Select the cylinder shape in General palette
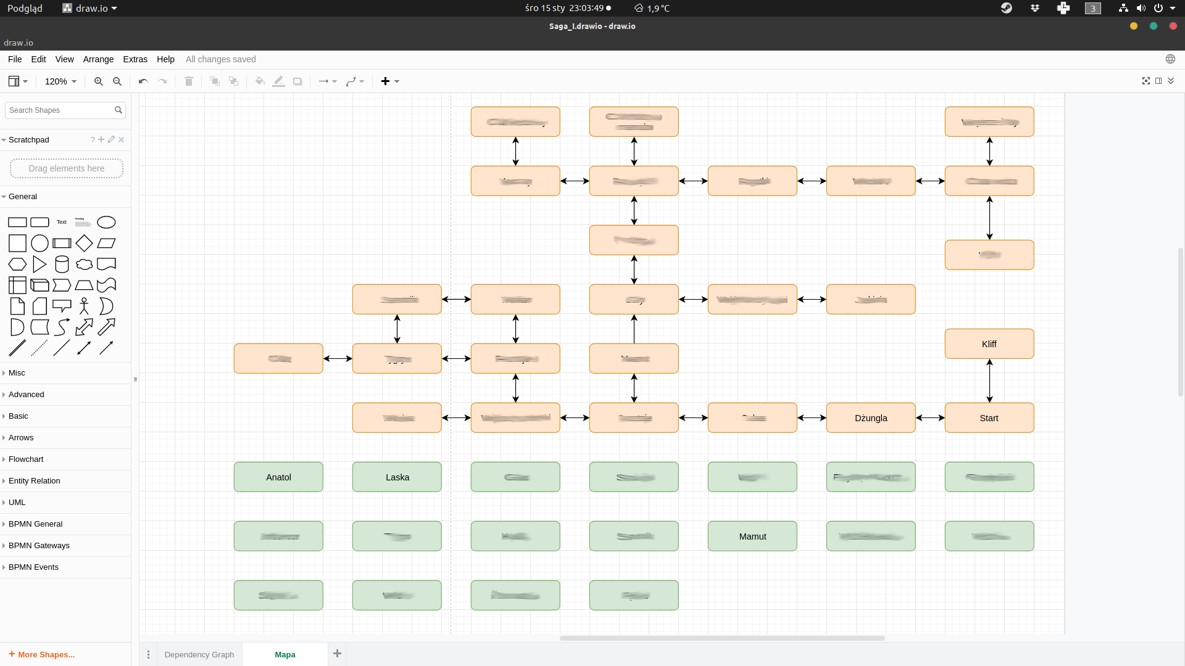Image resolution: width=1185 pixels, height=666 pixels. click(x=62, y=264)
